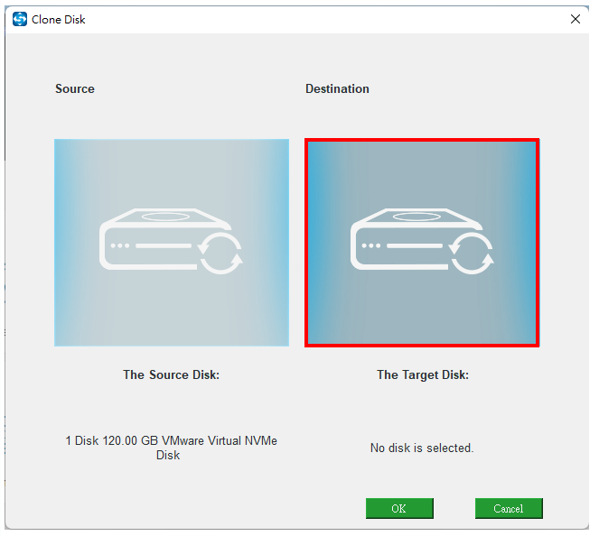Click the "Destination" heading
This screenshot has height=536, width=599.
coord(337,89)
